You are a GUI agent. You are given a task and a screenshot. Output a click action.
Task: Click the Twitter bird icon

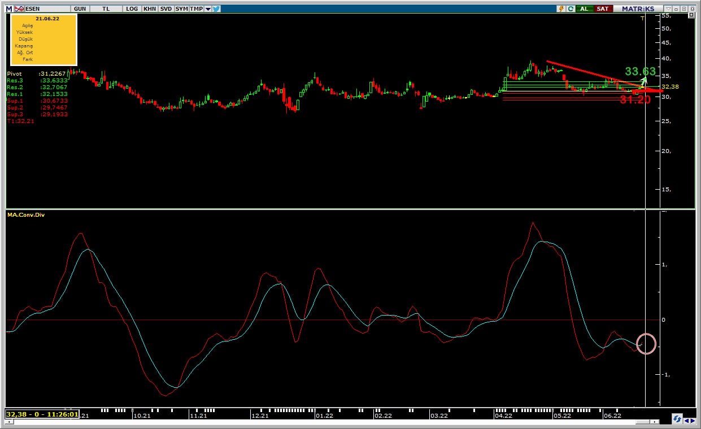pyautogui.click(x=216, y=9)
